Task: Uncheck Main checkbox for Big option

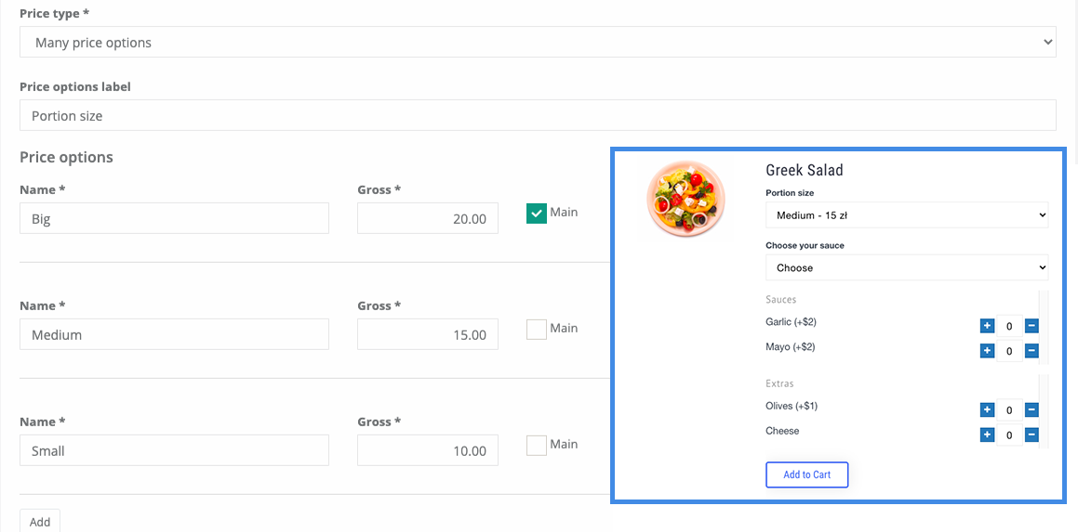Action: 537,214
